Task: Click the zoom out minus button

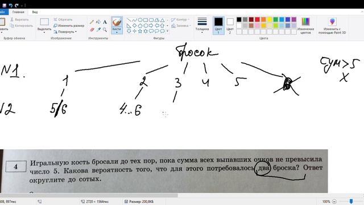Action: tap(334, 202)
